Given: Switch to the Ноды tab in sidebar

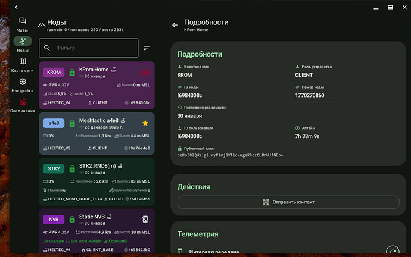Looking at the screenshot, I should click(23, 44).
